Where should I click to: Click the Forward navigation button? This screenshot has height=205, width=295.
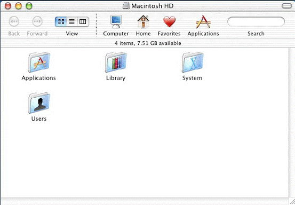click(37, 21)
